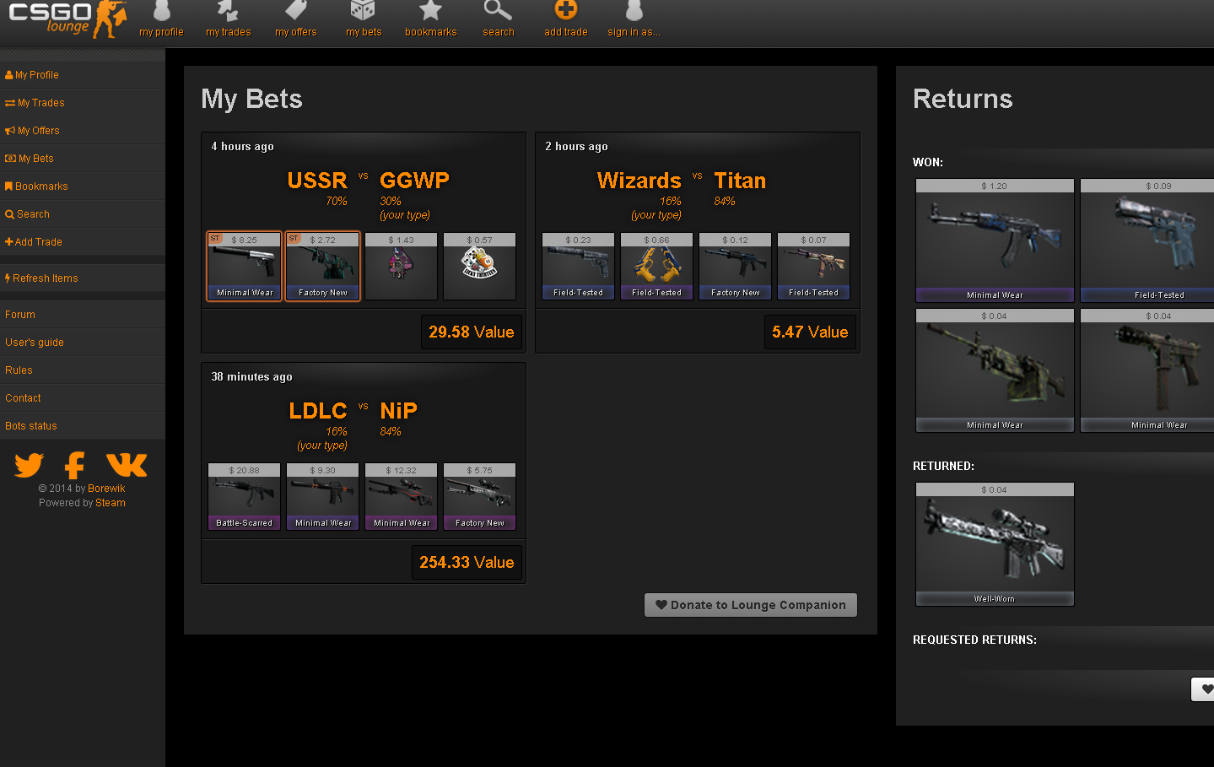This screenshot has height=767, width=1214.
Task: Click the USSR team name
Action: [317, 181]
